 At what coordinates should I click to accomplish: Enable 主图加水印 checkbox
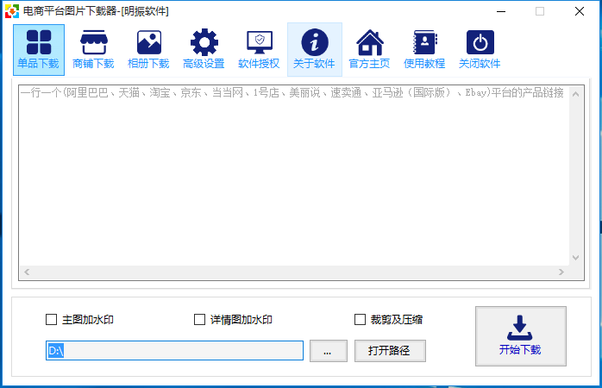(52, 320)
